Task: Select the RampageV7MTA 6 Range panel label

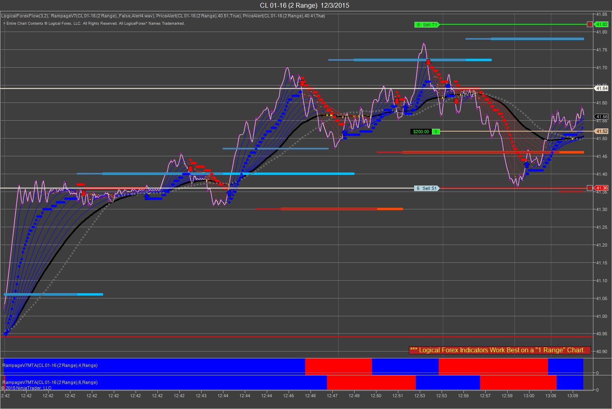Action: point(50,382)
